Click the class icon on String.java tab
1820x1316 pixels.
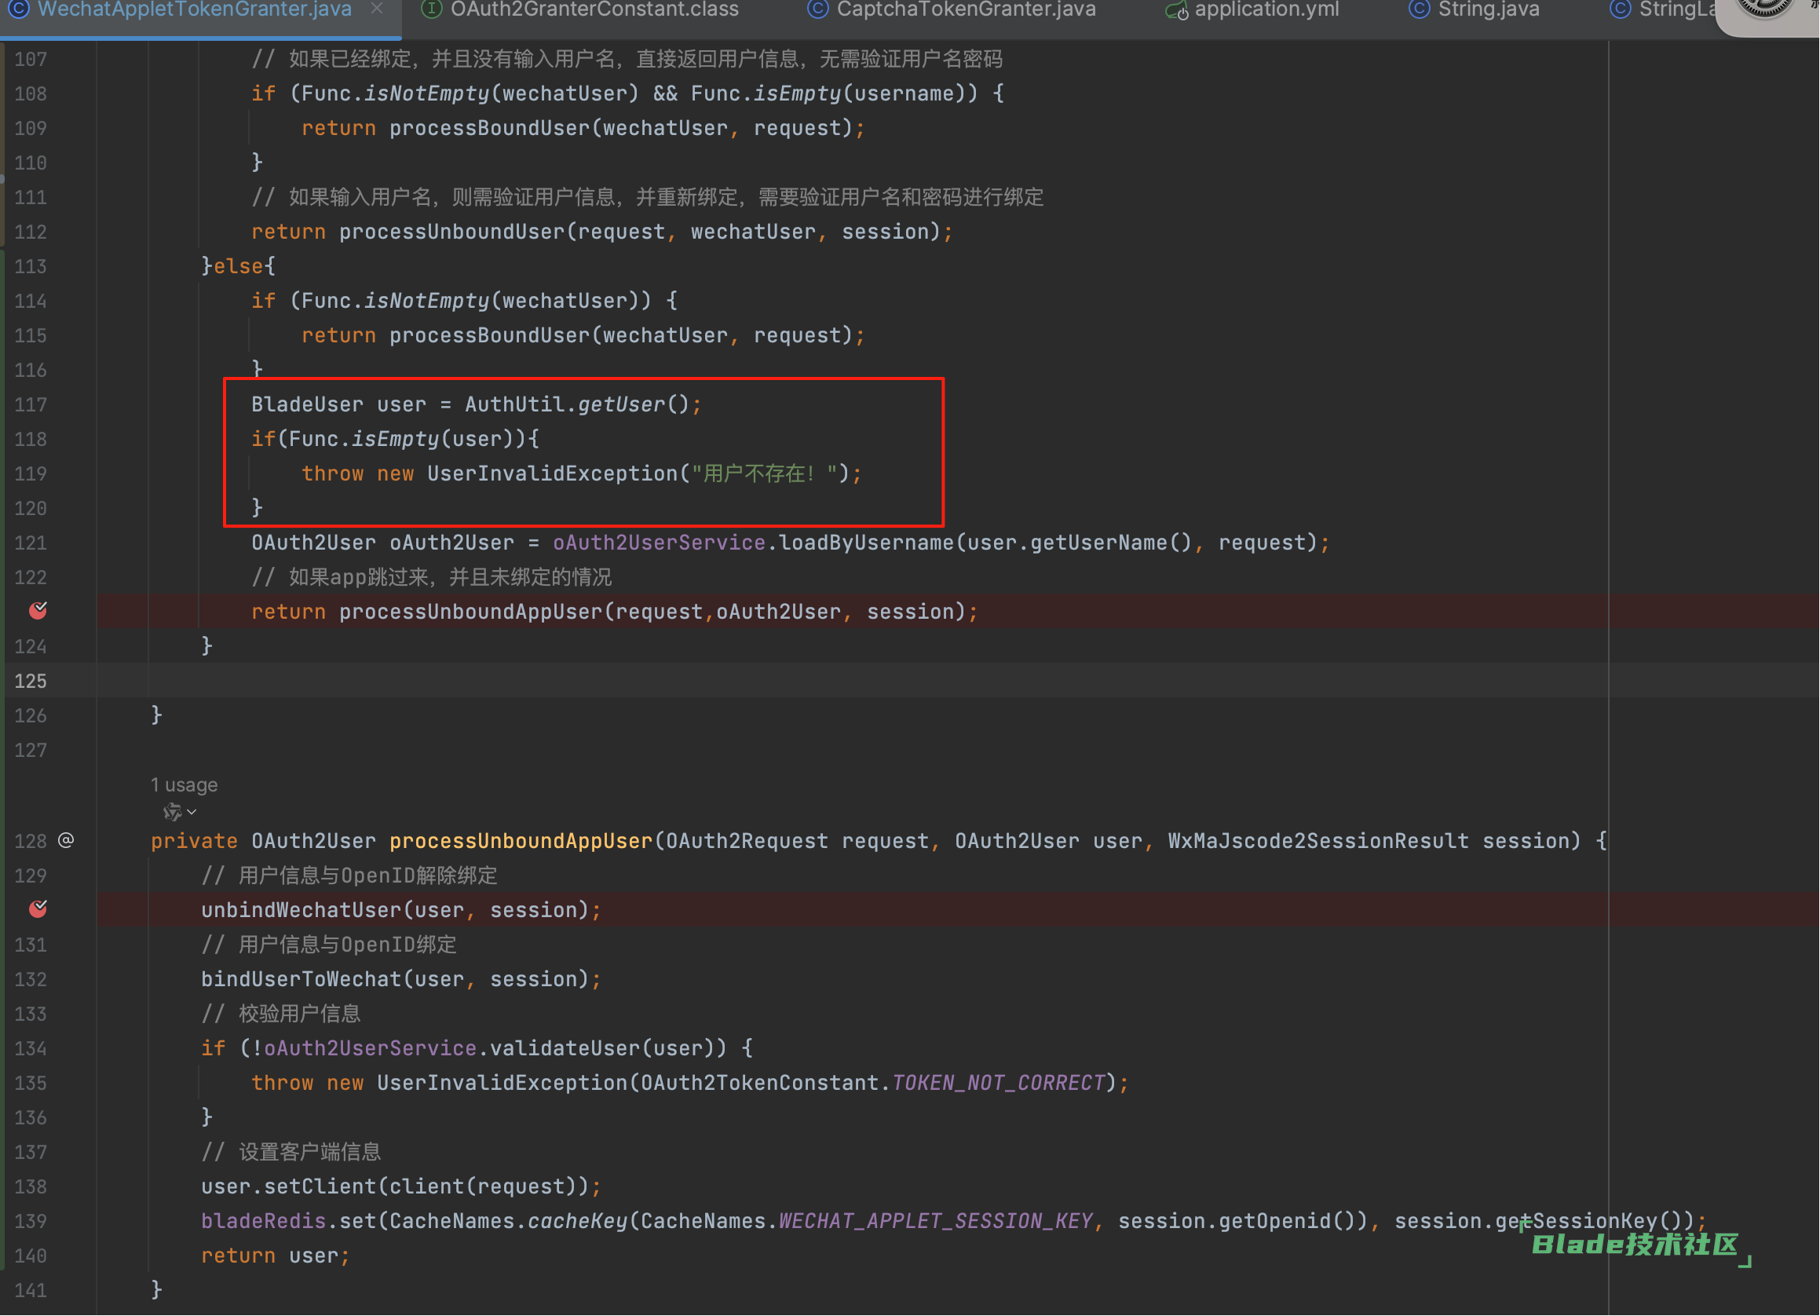[1419, 9]
